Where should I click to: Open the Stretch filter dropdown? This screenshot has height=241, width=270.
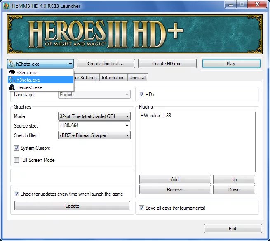coord(94,135)
